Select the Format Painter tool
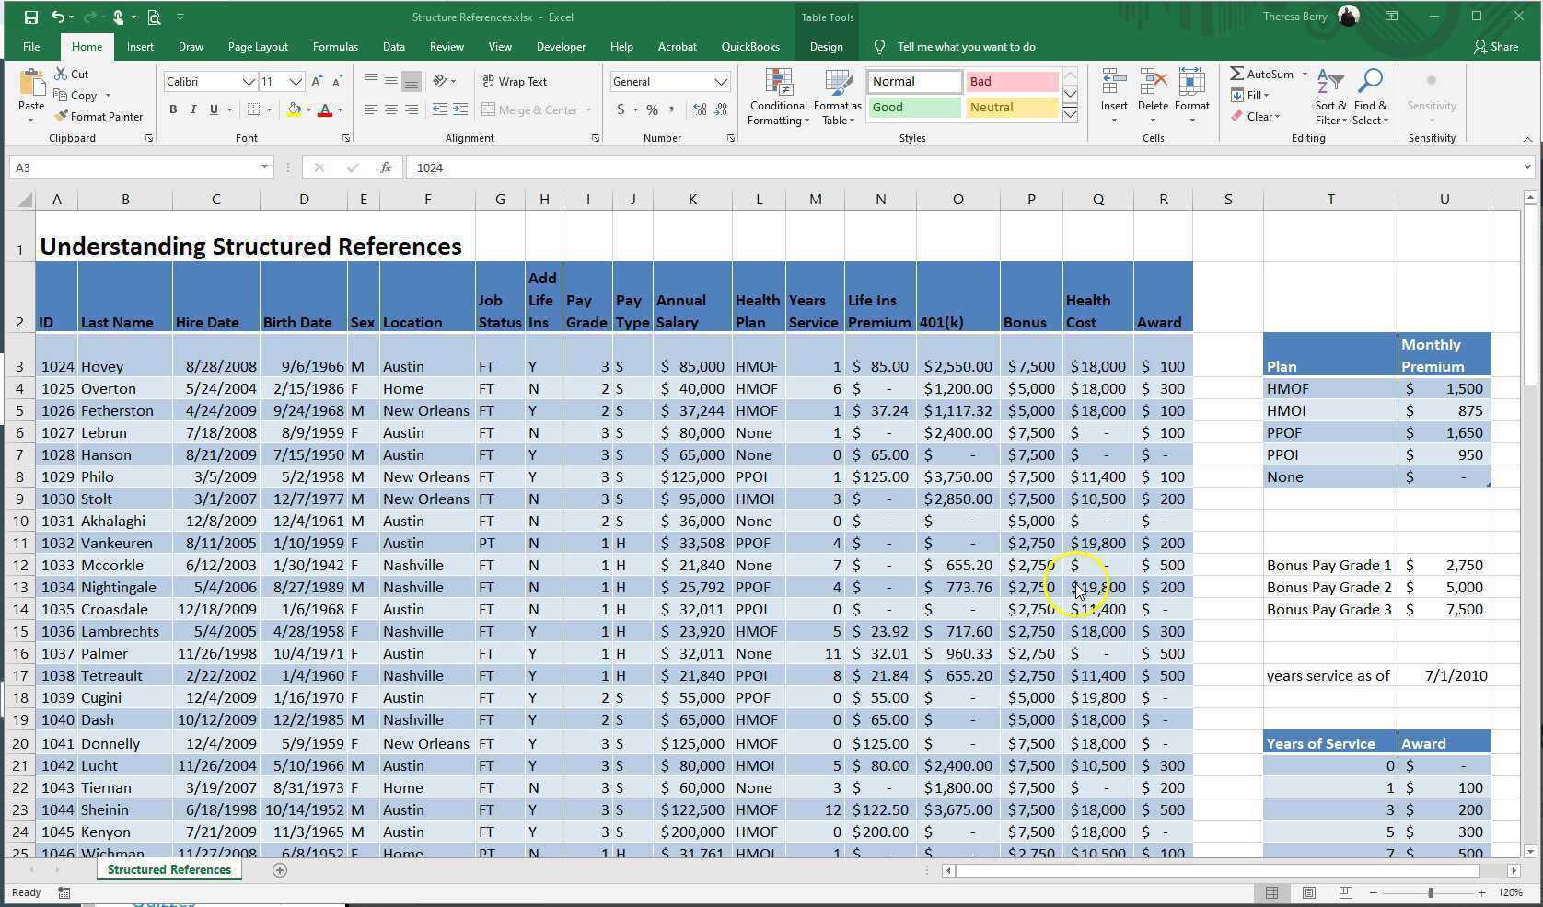 click(x=99, y=116)
